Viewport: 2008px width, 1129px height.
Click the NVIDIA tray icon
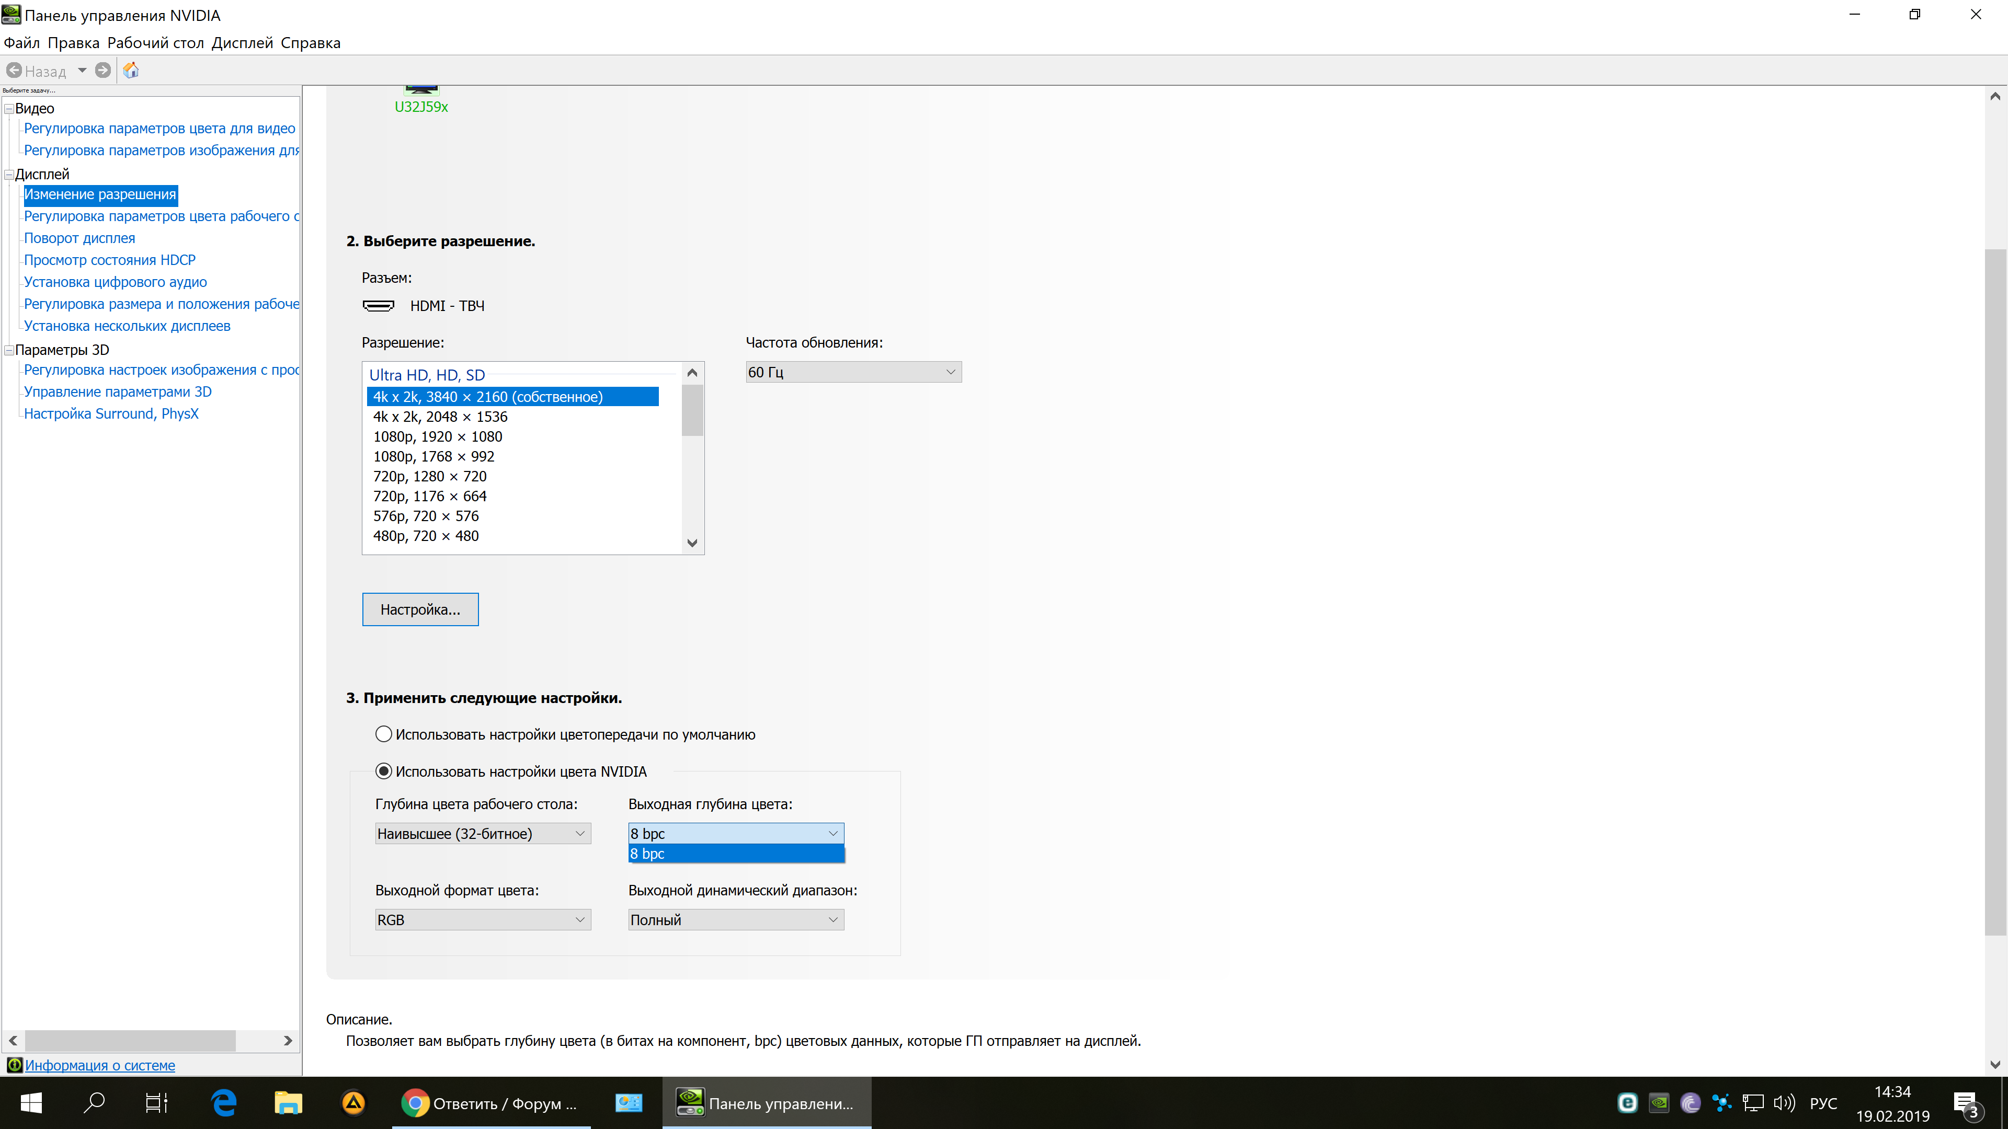click(1659, 1103)
